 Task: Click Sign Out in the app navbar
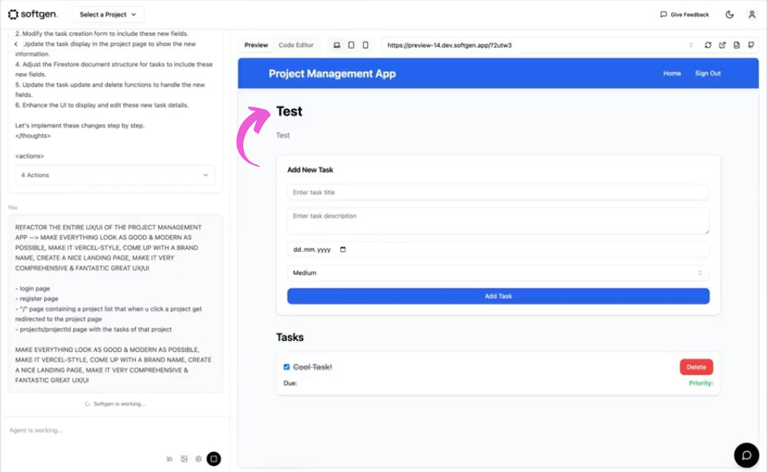pos(708,73)
